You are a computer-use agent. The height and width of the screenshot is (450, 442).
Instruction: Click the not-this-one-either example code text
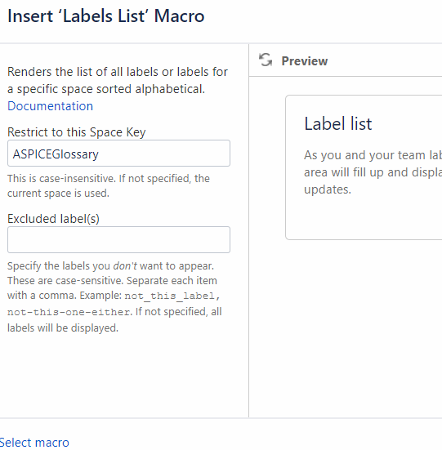pyautogui.click(x=69, y=312)
